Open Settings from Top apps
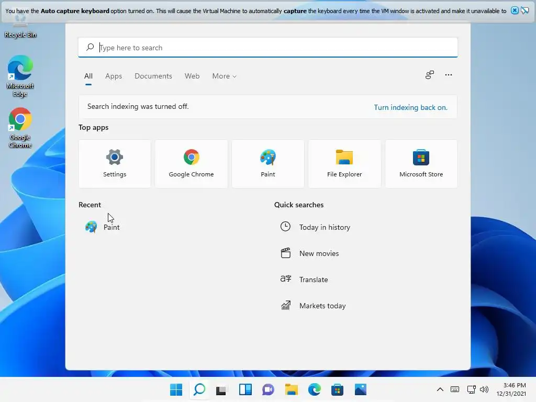Viewport: 536px width, 402px height. (115, 164)
